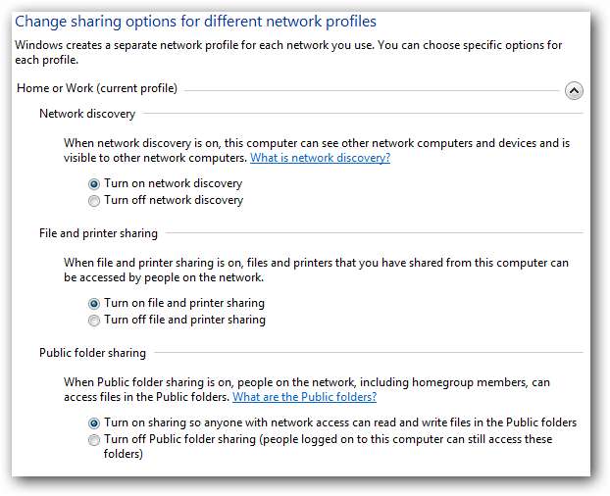This screenshot has width=610, height=496.
Task: Open the What are the Public folders? link
Action: (x=304, y=397)
